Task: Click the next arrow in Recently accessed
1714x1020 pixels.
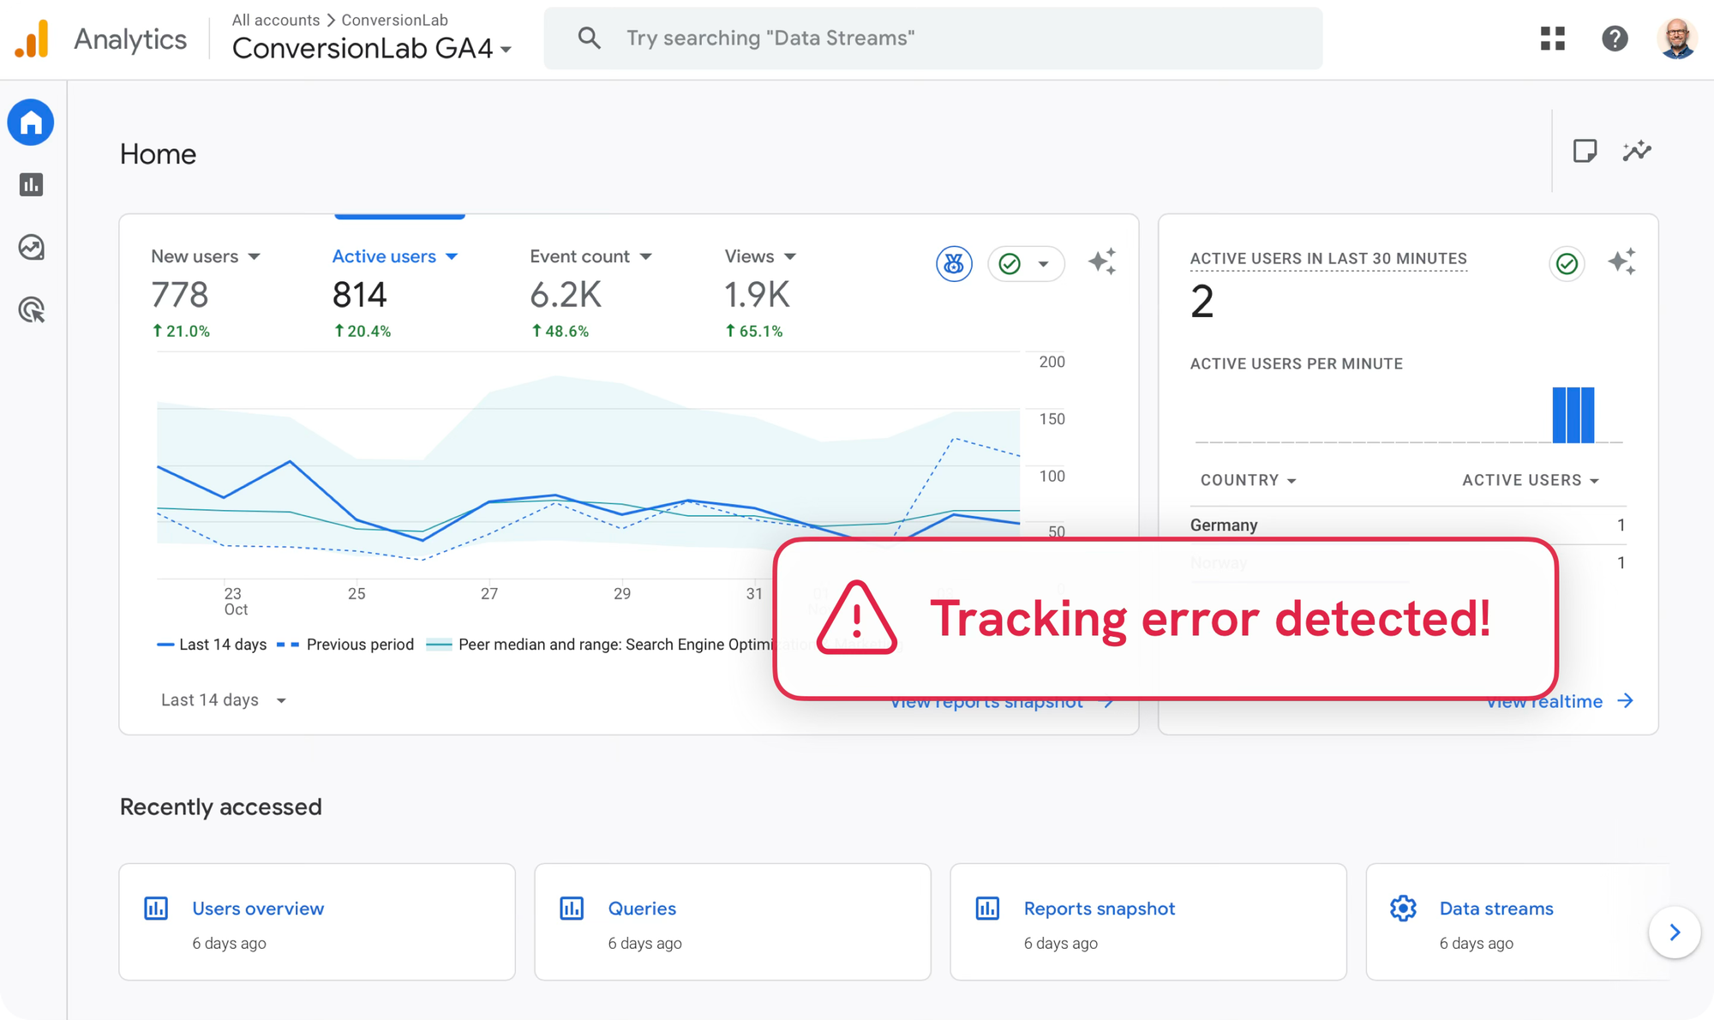Action: coord(1674,933)
